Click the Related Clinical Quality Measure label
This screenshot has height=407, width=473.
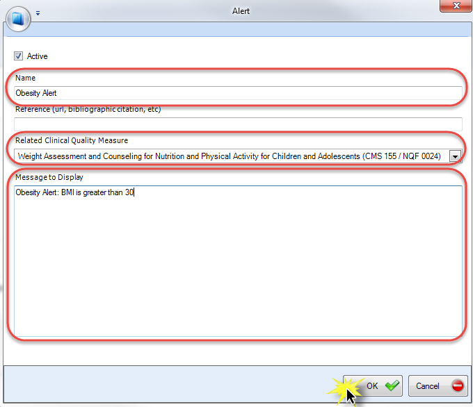[71, 140]
